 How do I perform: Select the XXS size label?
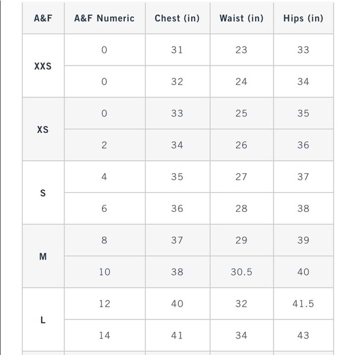pyautogui.click(x=43, y=66)
